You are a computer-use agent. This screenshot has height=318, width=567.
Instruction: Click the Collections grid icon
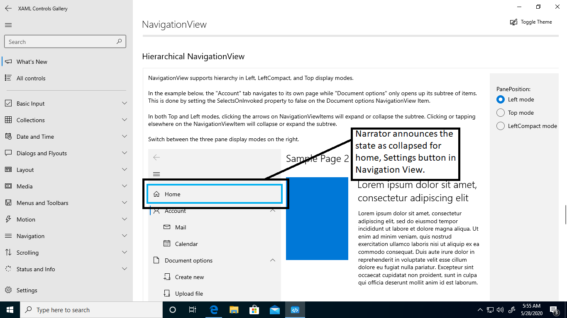click(9, 120)
